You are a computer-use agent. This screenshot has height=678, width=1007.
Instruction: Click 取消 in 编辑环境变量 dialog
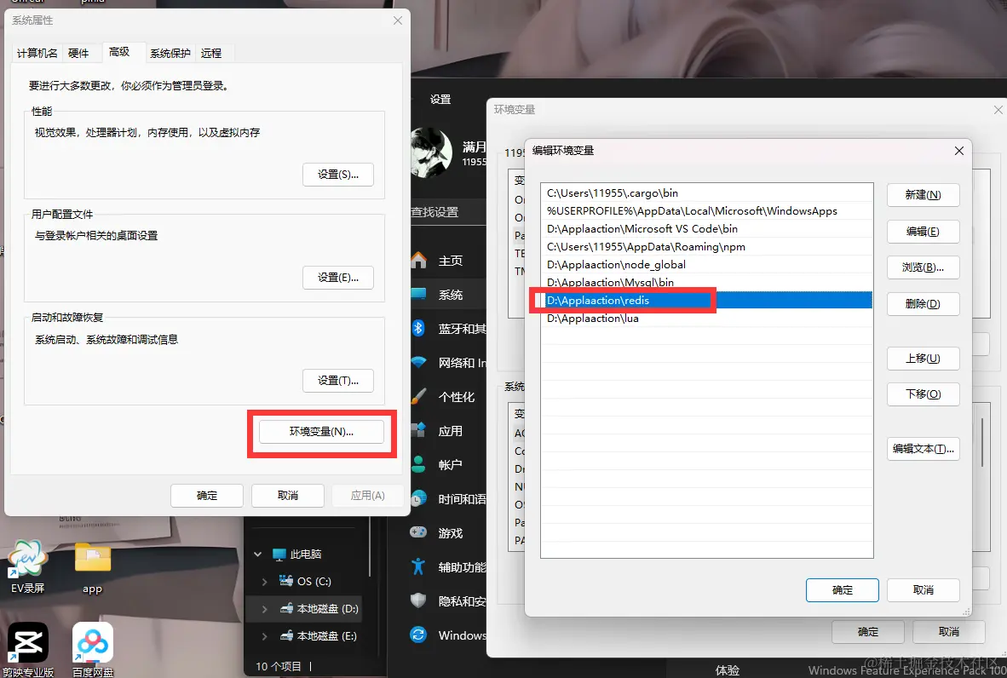(x=923, y=590)
